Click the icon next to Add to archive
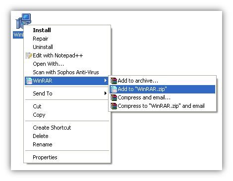Screen dimensions: 233x181 114,81
